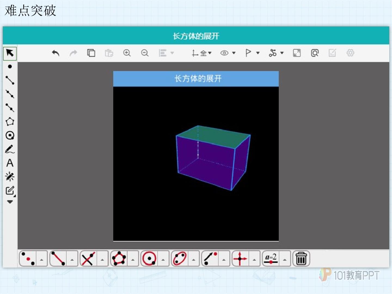Select the polygon tool in left sidebar
The width and height of the screenshot is (392, 294).
[x=10, y=121]
